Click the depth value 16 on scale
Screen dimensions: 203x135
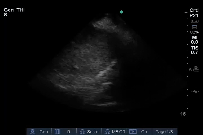tap(183, 114)
